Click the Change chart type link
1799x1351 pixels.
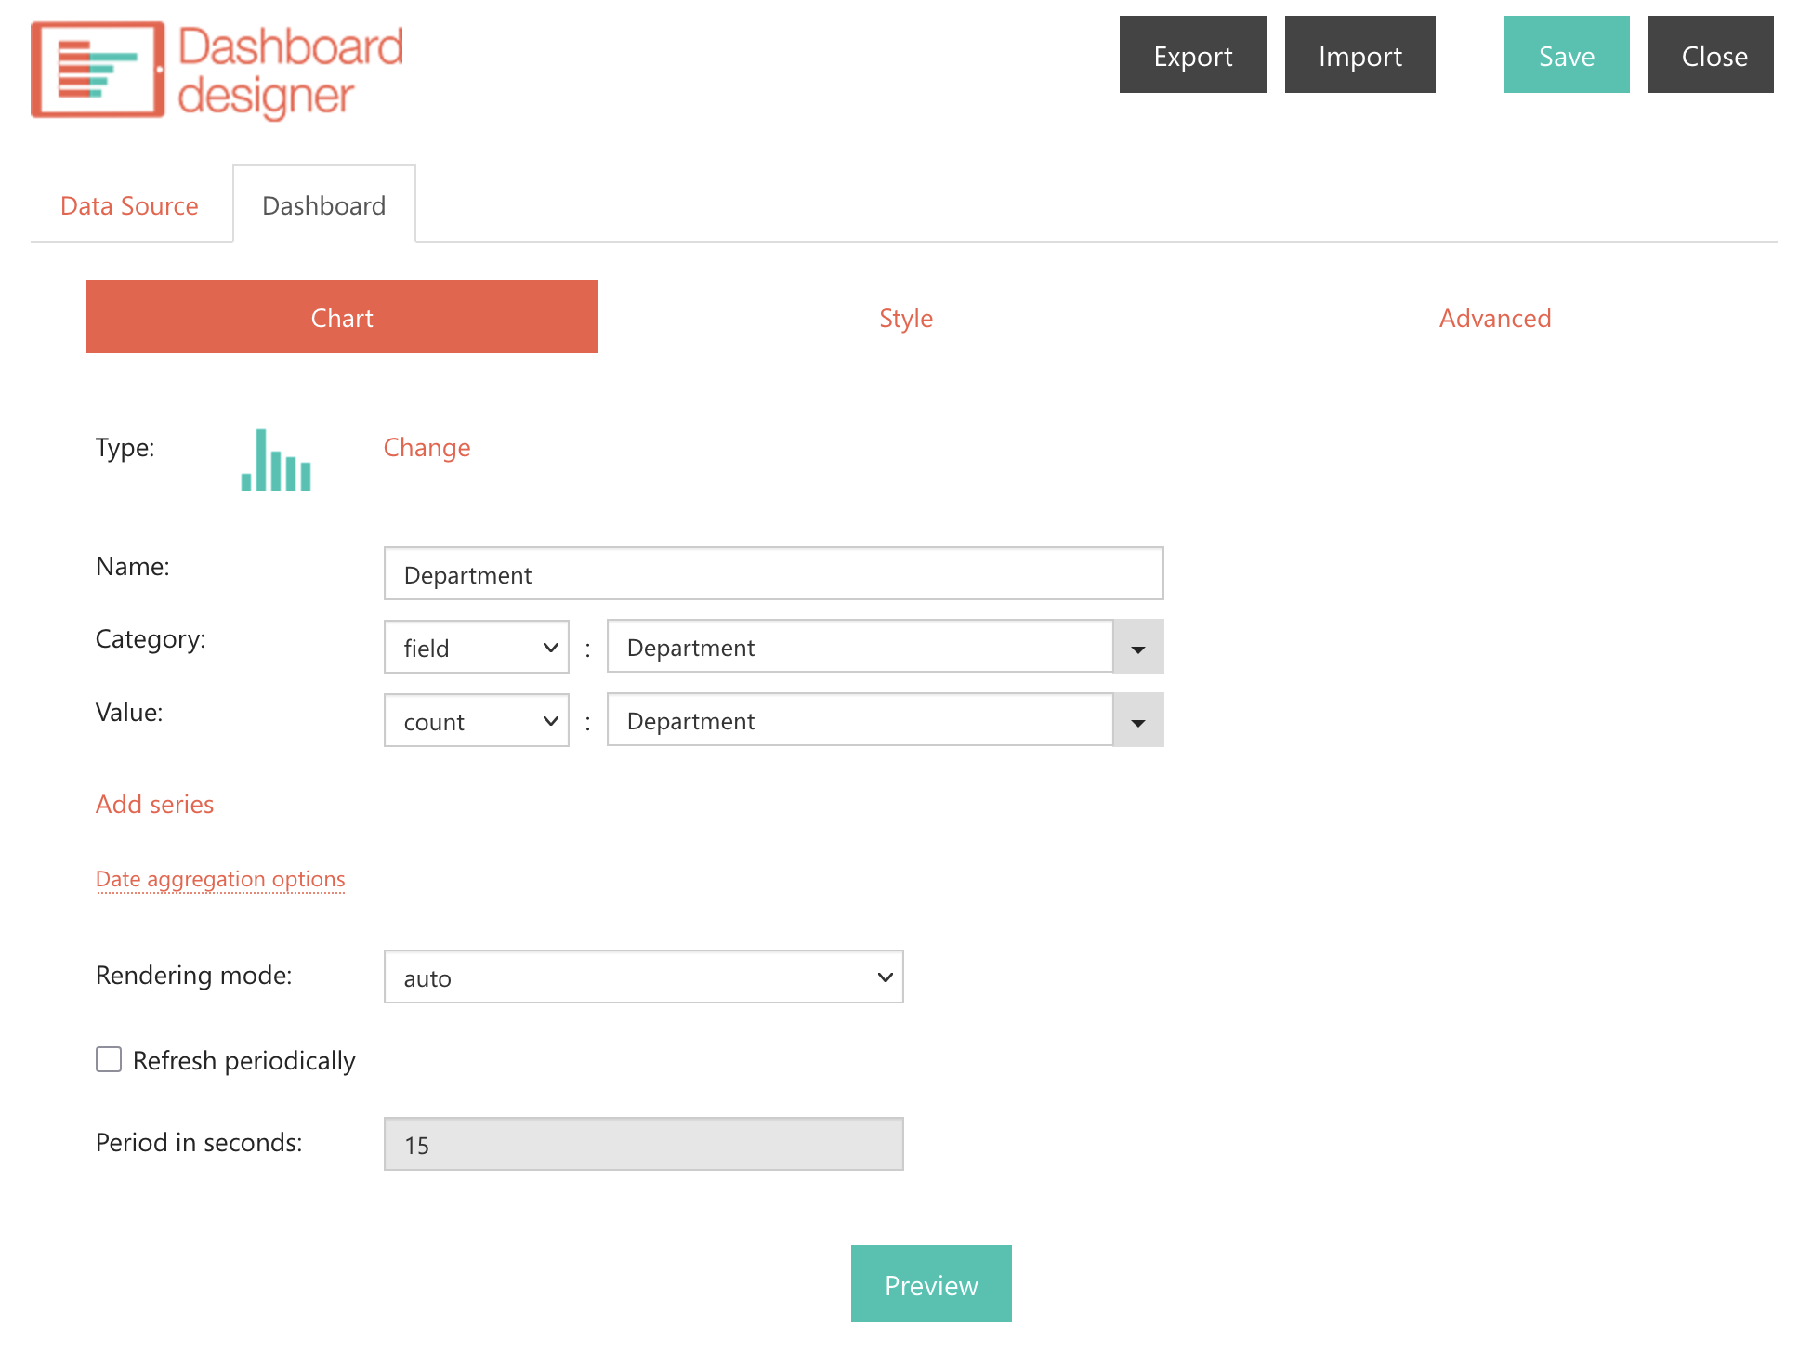pyautogui.click(x=427, y=448)
